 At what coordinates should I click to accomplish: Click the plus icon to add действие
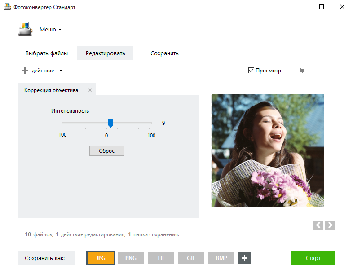click(25, 71)
